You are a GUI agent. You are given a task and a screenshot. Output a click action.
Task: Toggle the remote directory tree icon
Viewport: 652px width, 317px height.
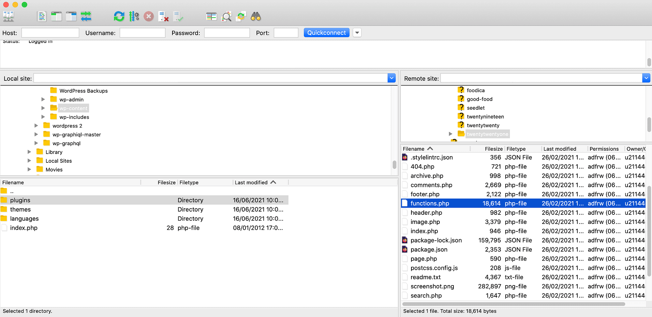click(x=71, y=16)
